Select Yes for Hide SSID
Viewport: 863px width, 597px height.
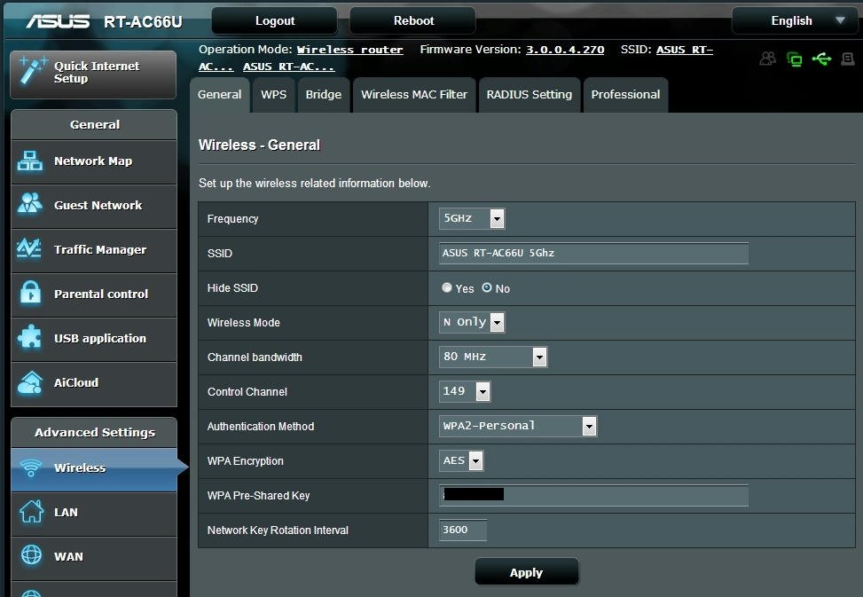tap(447, 287)
